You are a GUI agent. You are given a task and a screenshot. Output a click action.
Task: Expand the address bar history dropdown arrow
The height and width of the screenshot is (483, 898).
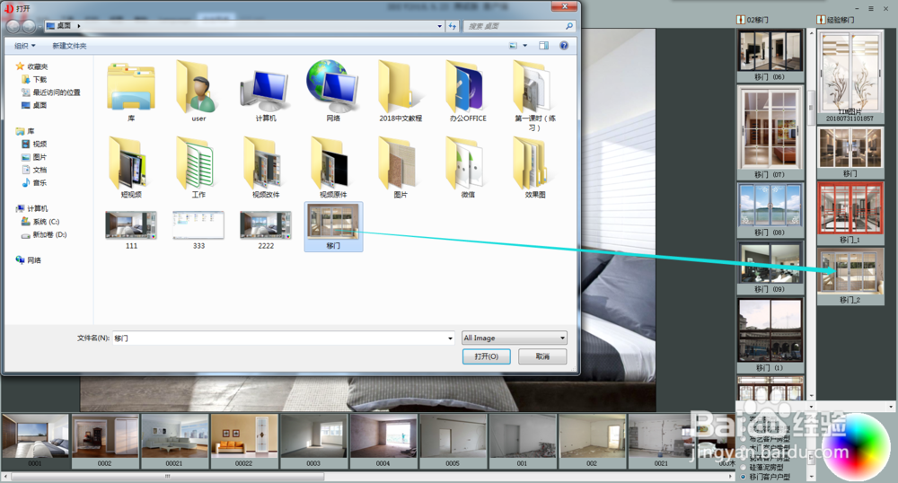tap(439, 26)
